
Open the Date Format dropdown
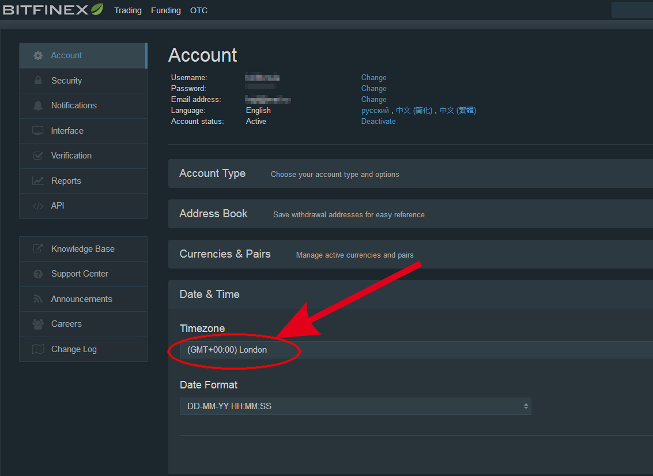coord(355,406)
